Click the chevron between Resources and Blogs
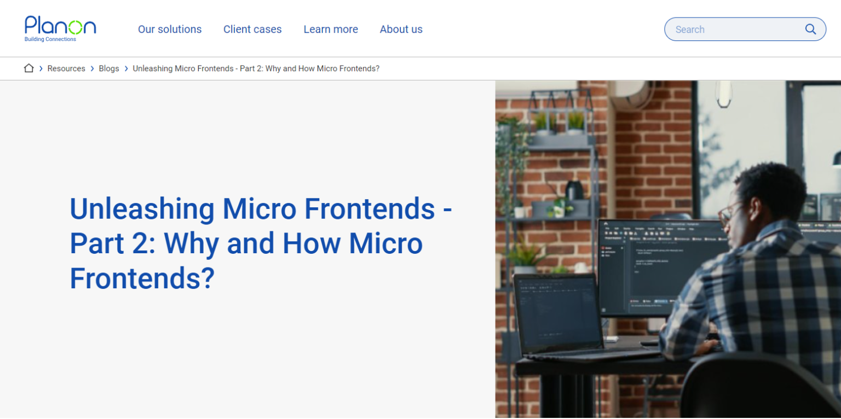 point(91,68)
